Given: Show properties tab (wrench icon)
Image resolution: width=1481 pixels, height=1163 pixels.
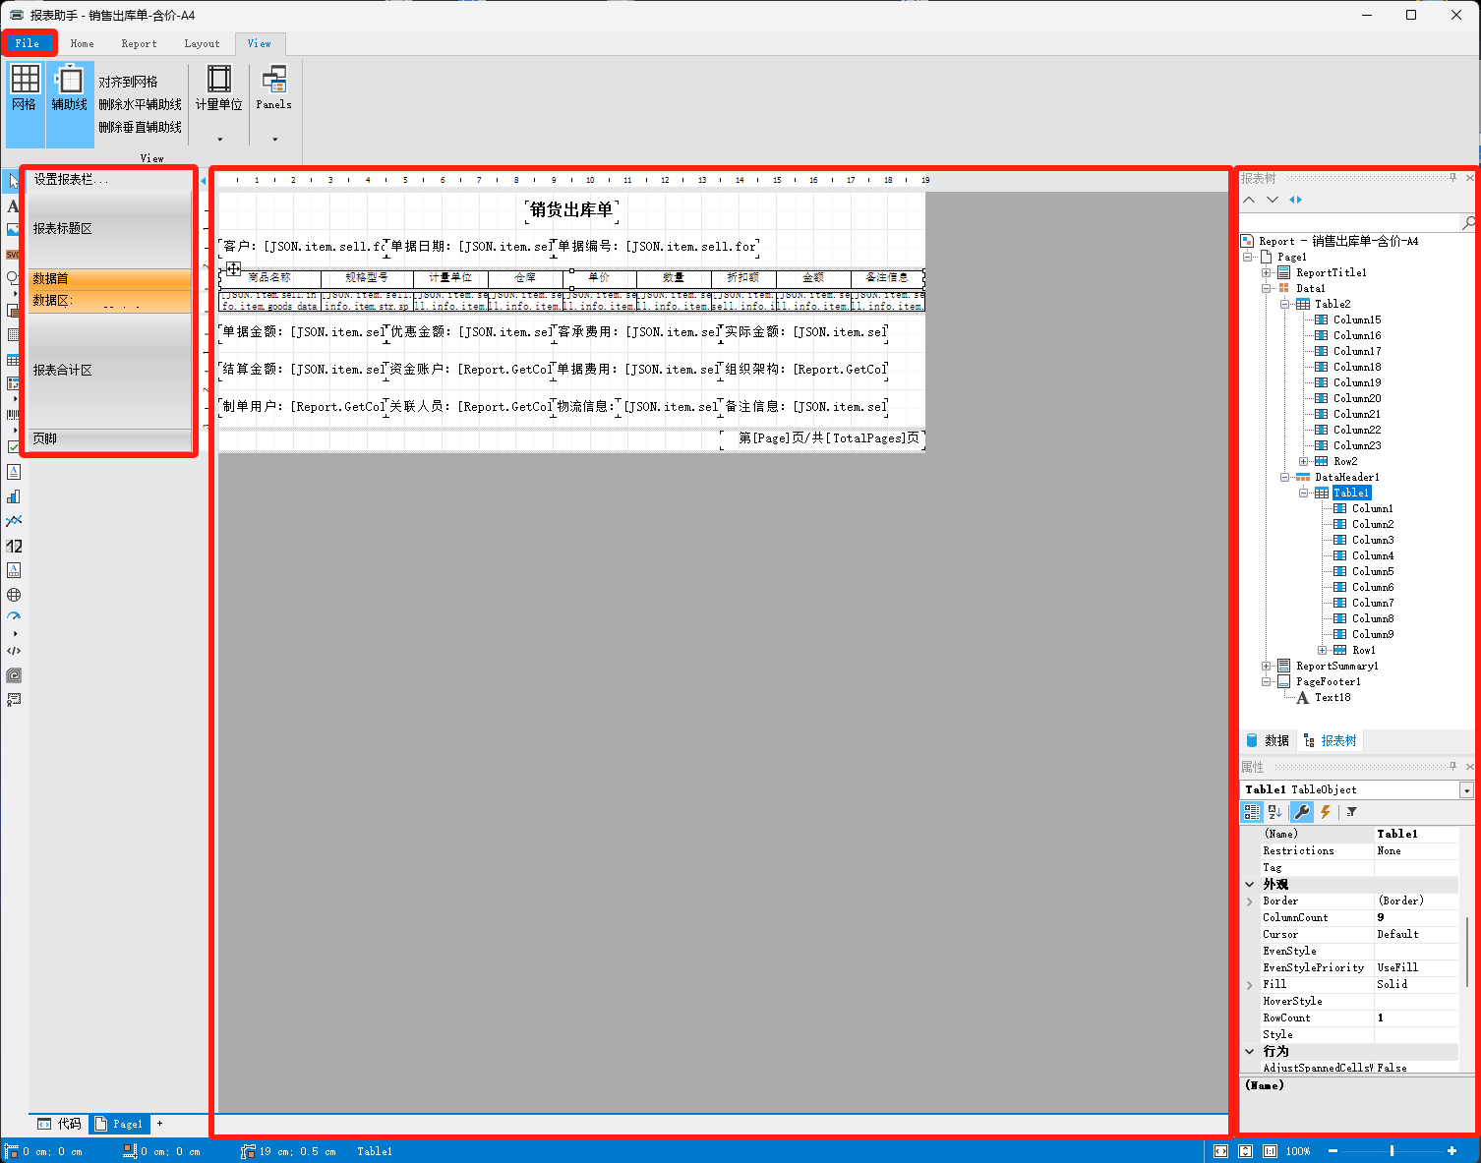Looking at the screenshot, I should pyautogui.click(x=1302, y=812).
